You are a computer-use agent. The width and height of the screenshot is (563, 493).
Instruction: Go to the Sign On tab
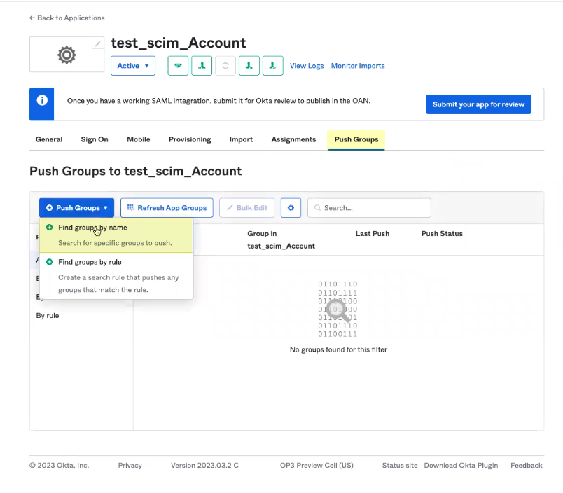[95, 139]
